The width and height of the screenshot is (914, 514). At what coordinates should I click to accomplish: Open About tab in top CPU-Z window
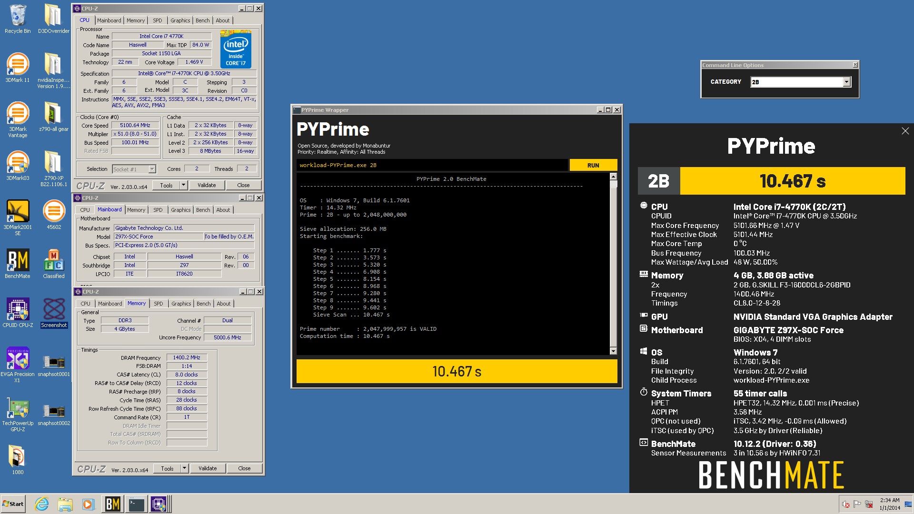point(223,20)
